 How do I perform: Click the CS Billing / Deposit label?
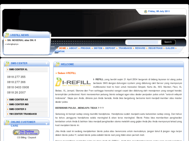point(27,138)
